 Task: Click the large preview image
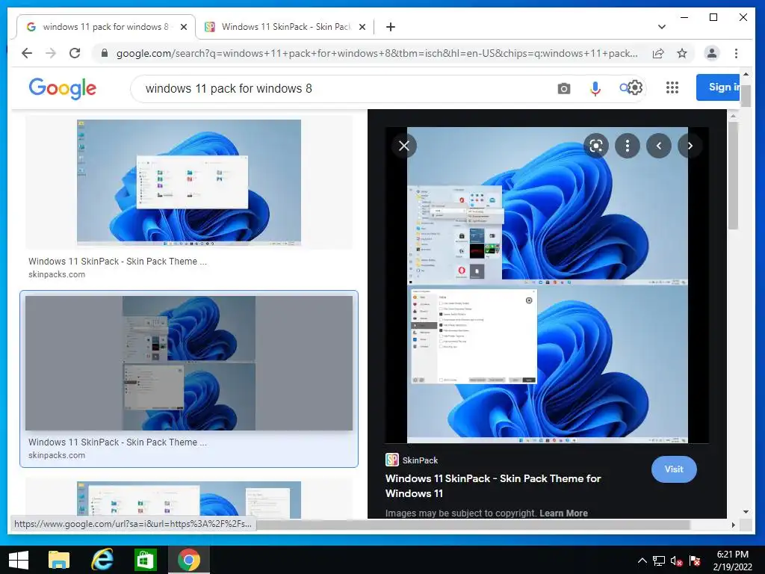547,285
